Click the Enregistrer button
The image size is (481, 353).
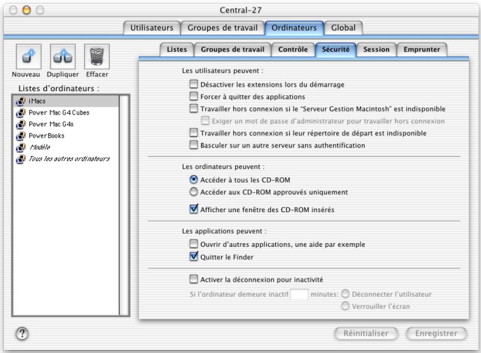(436, 333)
